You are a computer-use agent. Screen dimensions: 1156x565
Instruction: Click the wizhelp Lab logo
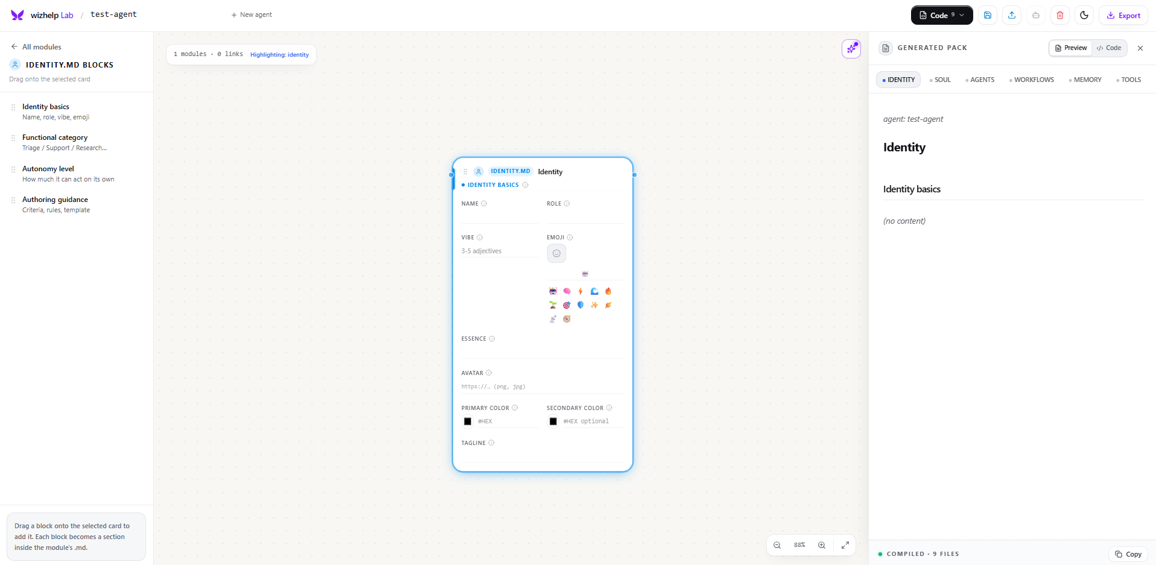[42, 15]
